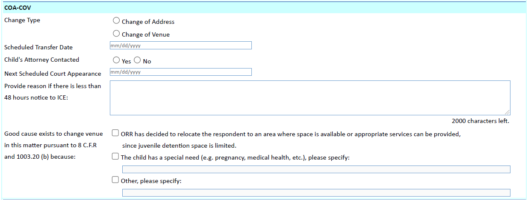Screen dimensions: 528x200
Task: Click the Next Scheduled Court Appearance label text
Action: 53,74
